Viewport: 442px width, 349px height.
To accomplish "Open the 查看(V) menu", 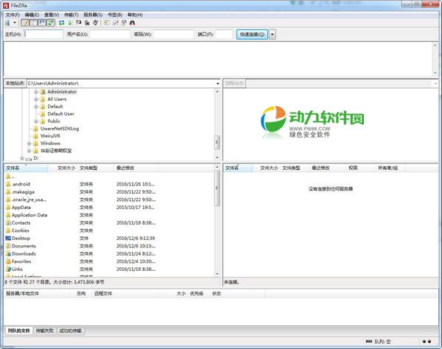I will [52, 15].
